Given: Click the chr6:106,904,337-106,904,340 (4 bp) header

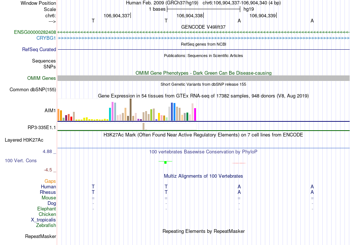Looking at the screenshot, I should 242,3.
